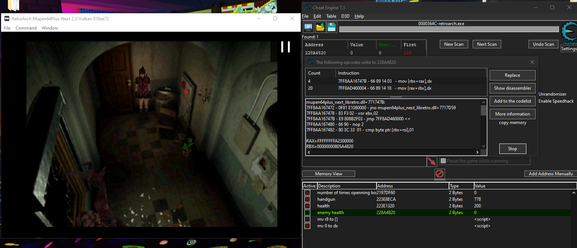577x248 pixels.
Task: Select the first opcode row with count 4
Action: pyautogui.click(x=396, y=81)
